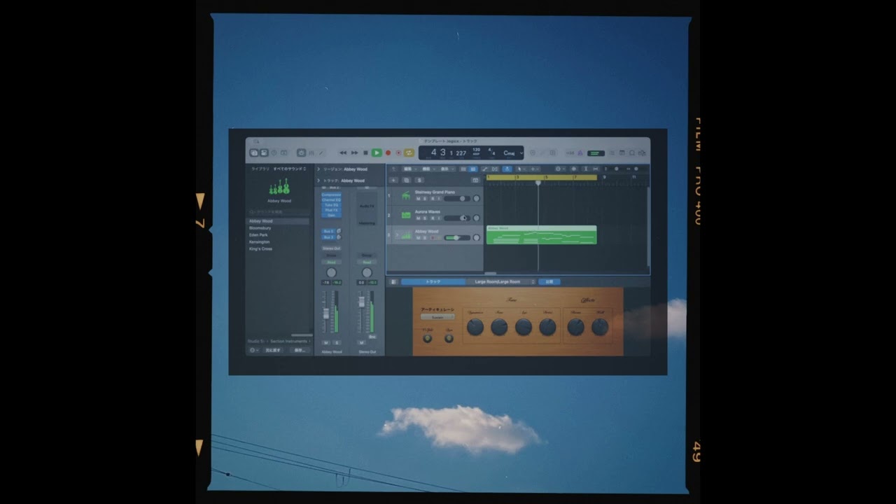Toggle the purple Metronome click button
Image resolution: width=896 pixels, height=504 pixels.
click(580, 153)
